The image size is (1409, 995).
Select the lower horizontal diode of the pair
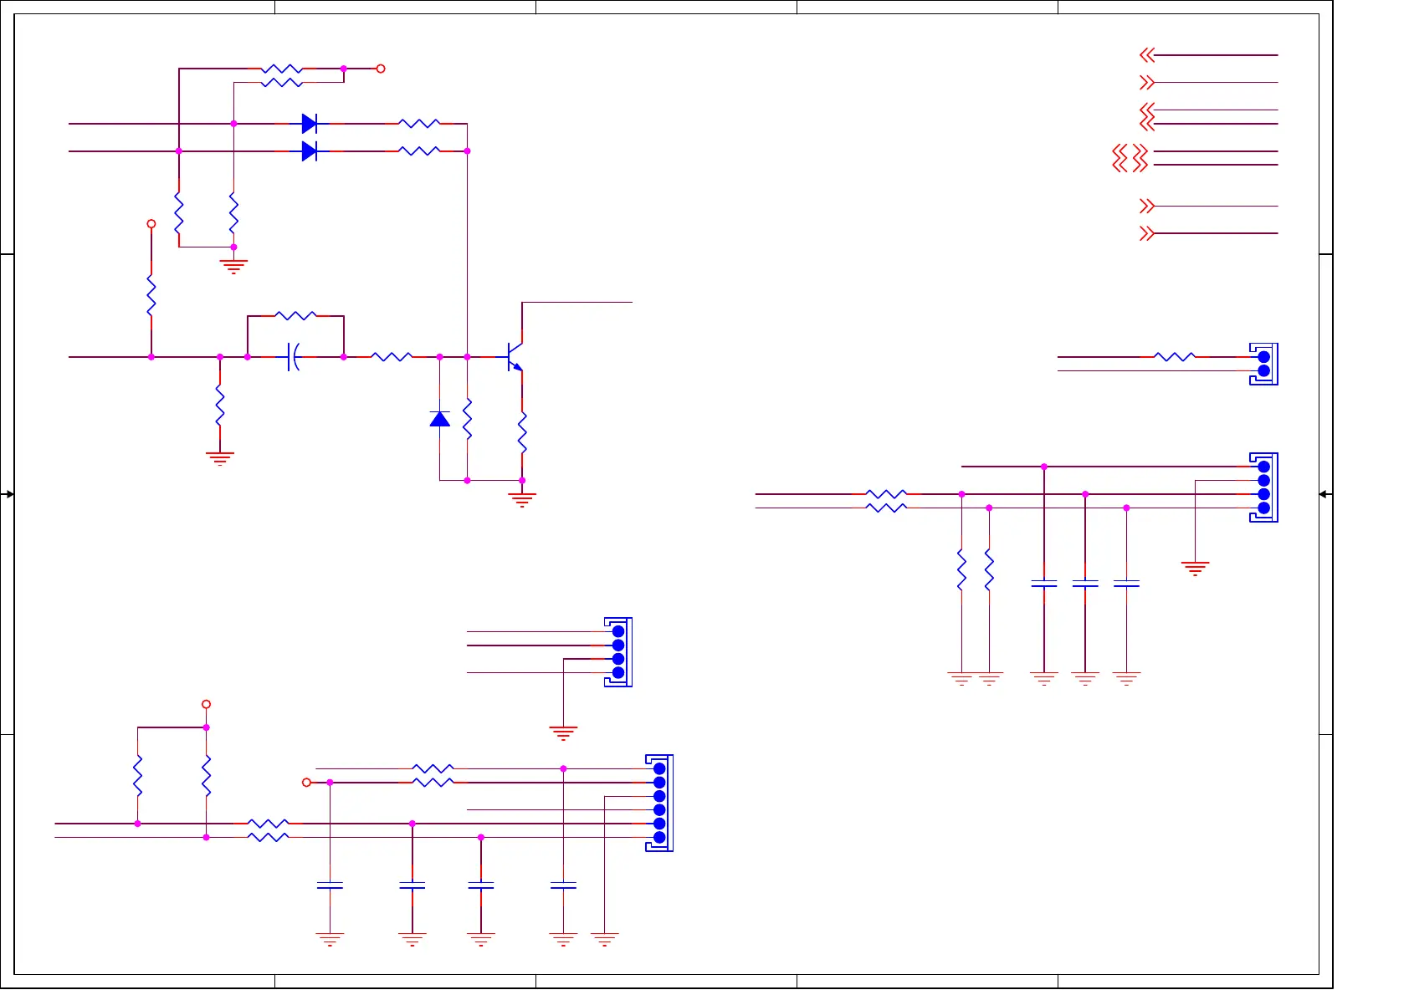310,151
